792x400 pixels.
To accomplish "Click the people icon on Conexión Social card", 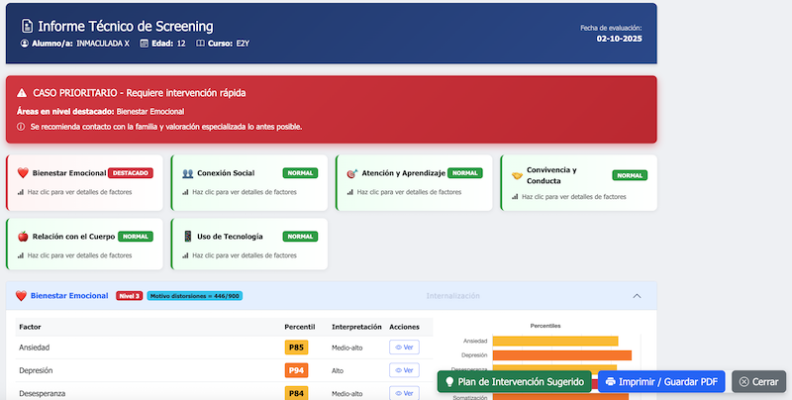I will [188, 173].
